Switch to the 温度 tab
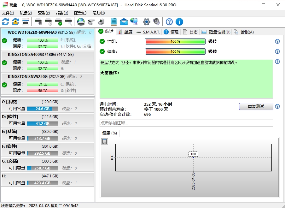 point(125,32)
